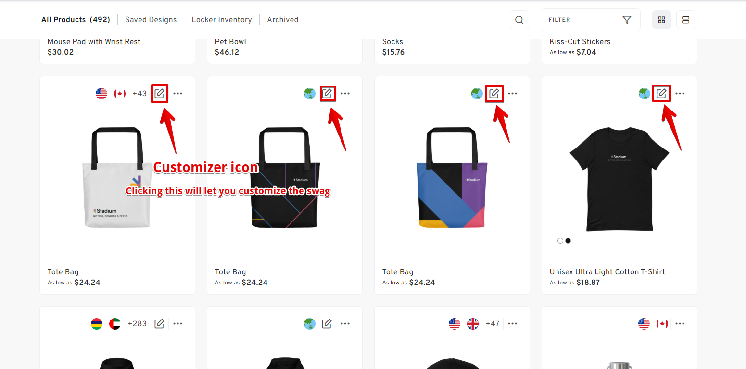Screen dimensions: 746x369
Task: Click the US flag on white Tote Bag
Action: 101,94
